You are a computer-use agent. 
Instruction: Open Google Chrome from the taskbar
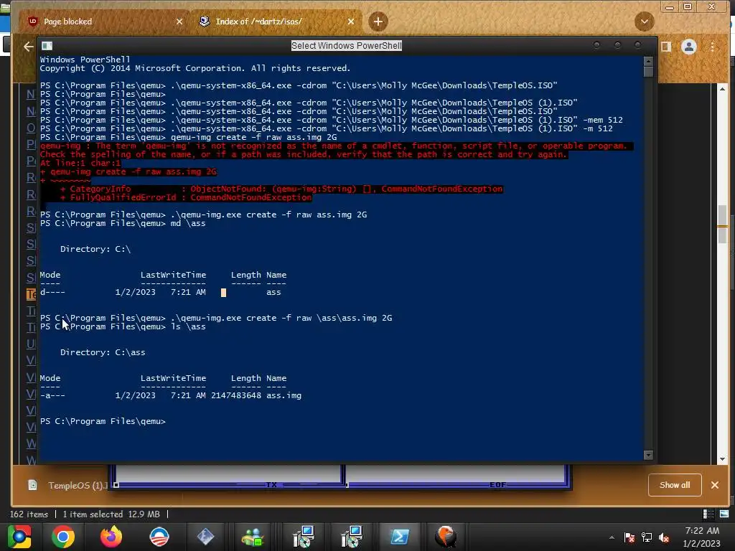[x=63, y=537]
